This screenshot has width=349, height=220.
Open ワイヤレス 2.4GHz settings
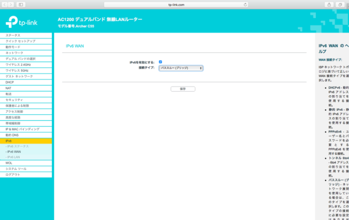tap(26, 64)
